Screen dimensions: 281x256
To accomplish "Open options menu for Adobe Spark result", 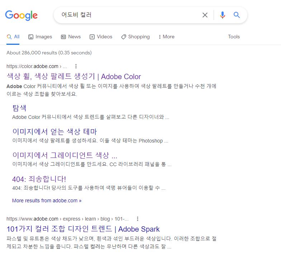I will tap(138, 218).
